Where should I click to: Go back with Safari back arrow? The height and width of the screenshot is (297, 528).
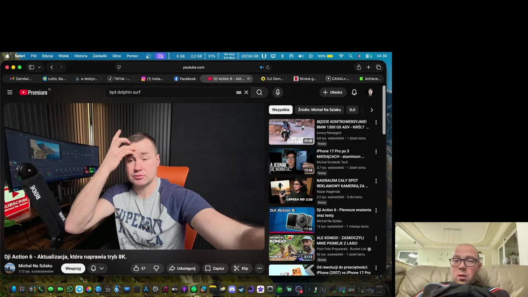click(x=52, y=67)
